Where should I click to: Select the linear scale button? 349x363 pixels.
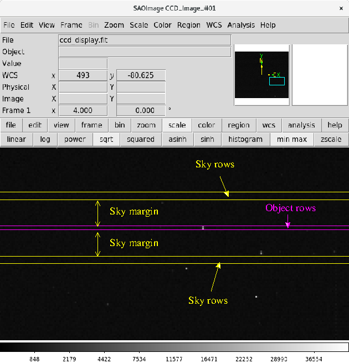pyautogui.click(x=17, y=139)
